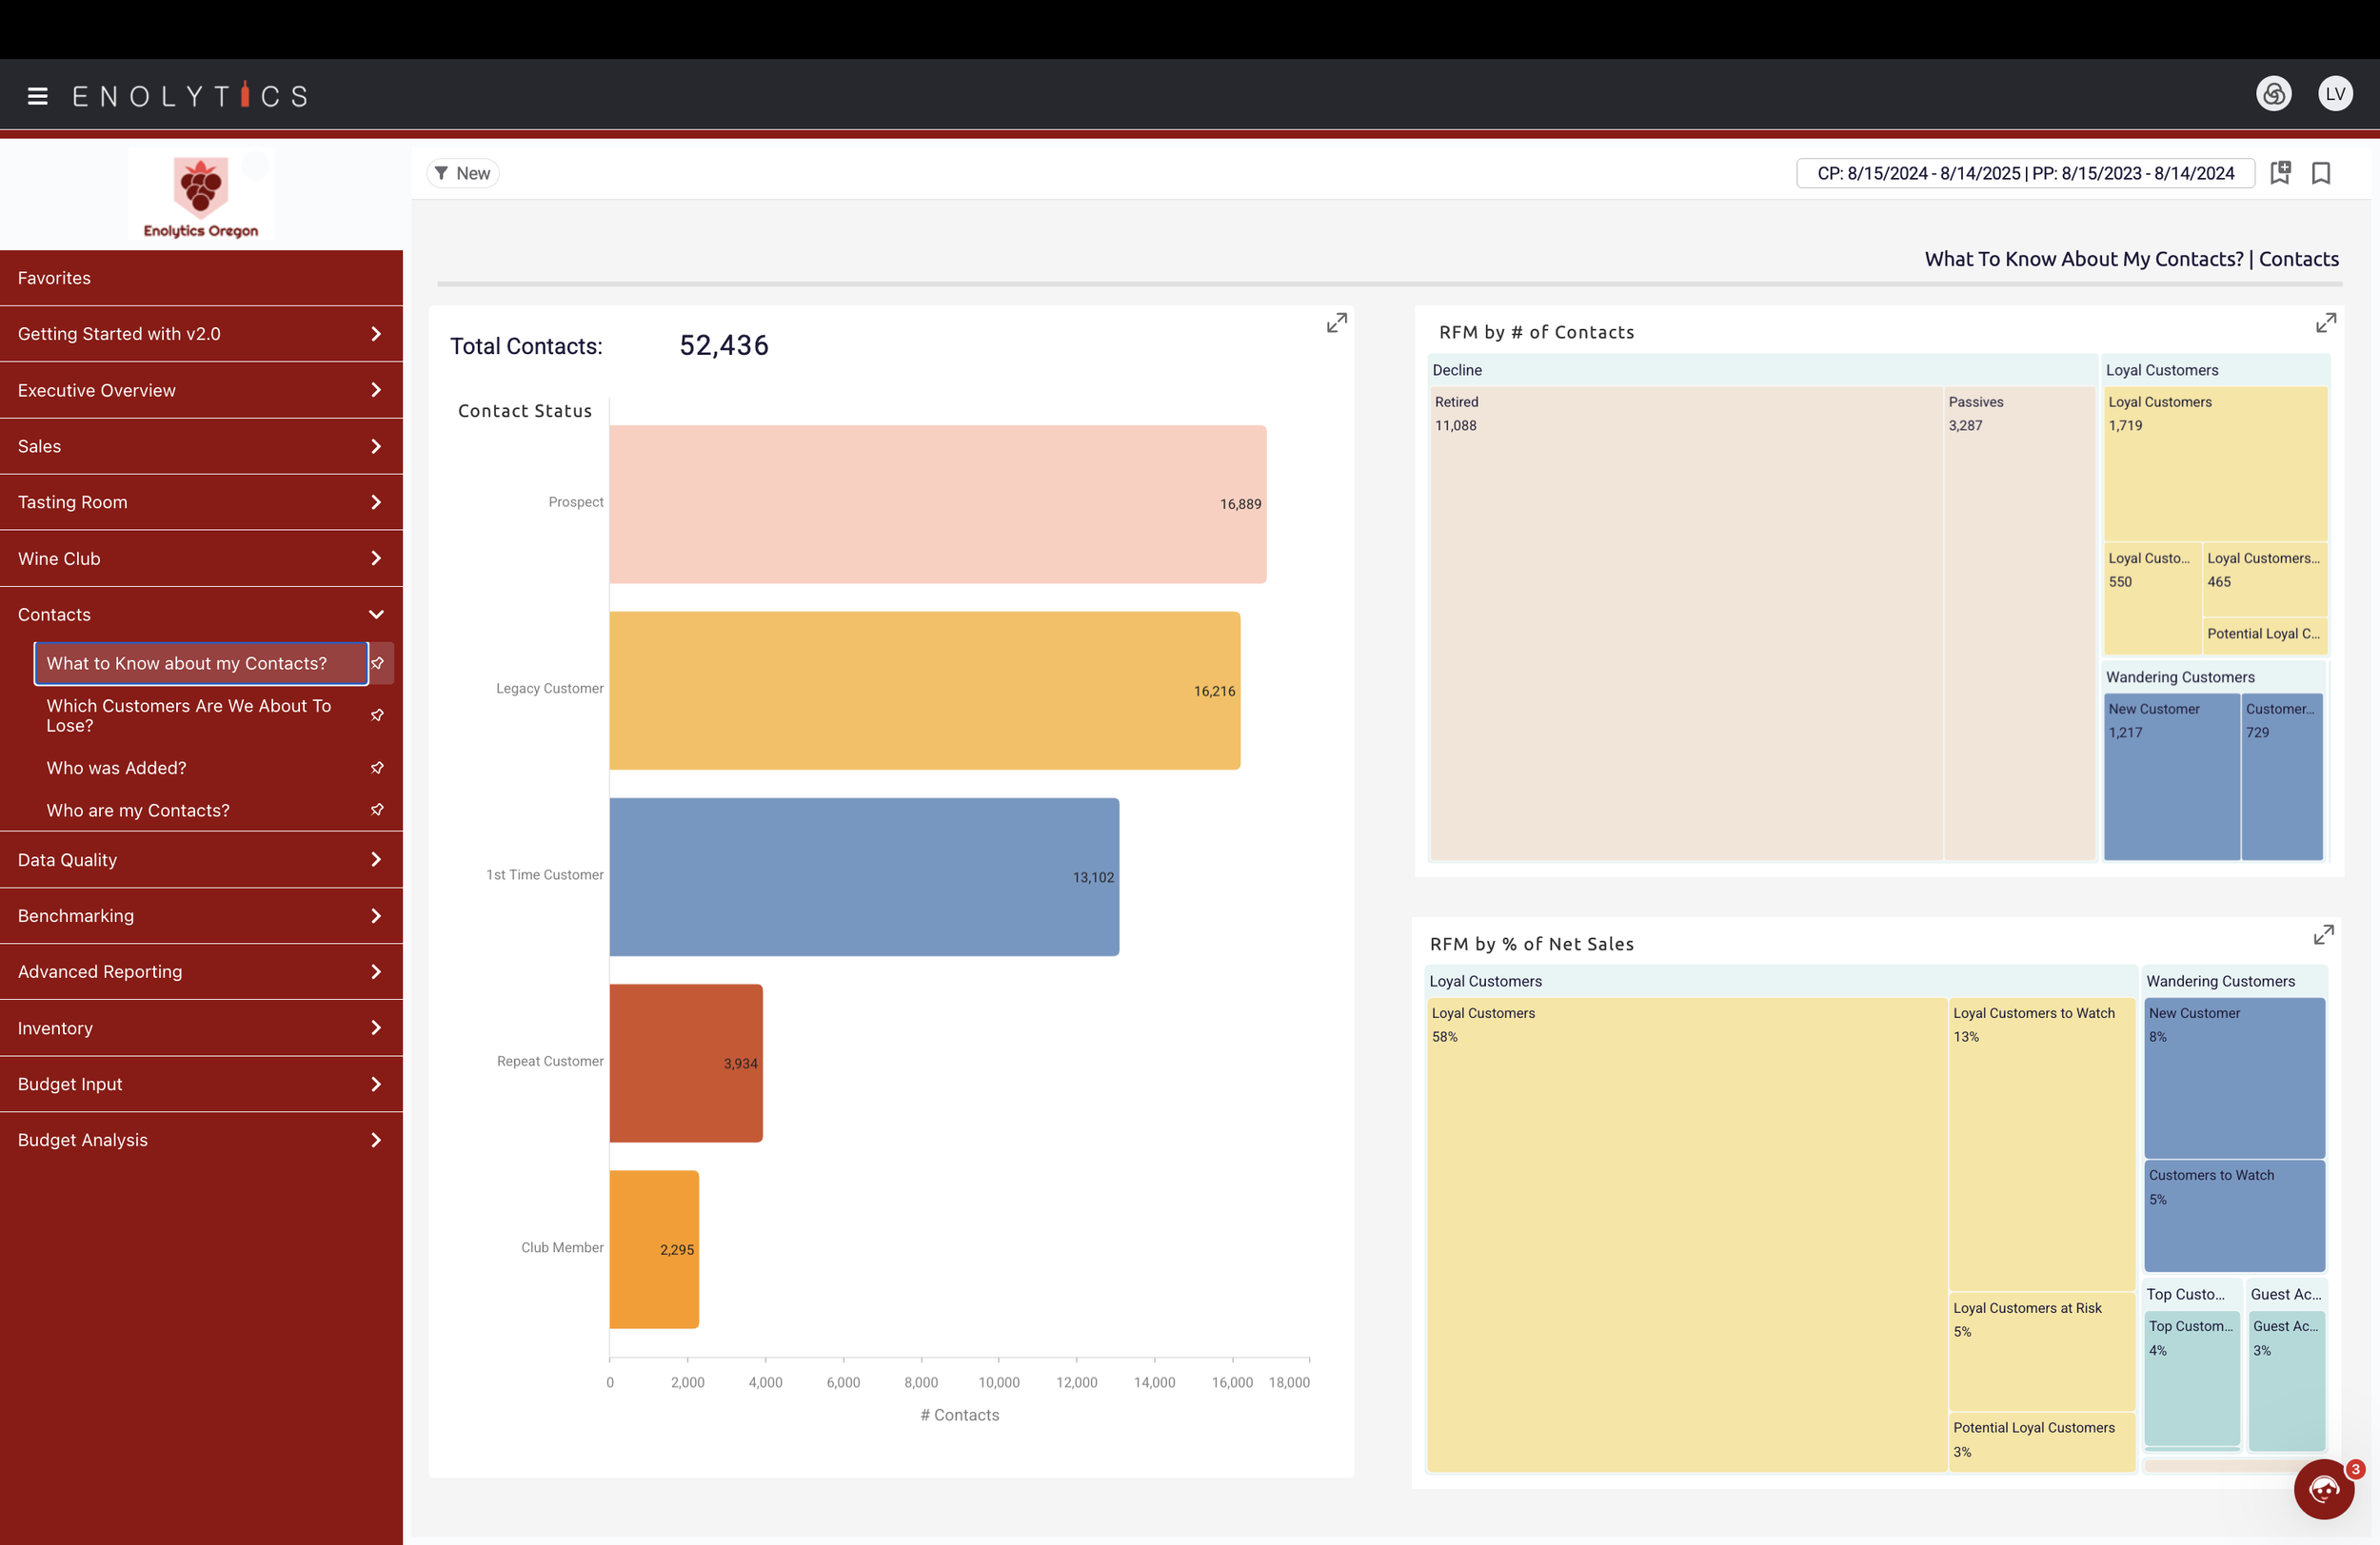2380x1545 pixels.
Task: Toggle the pin for Who are my Contacts?
Action: click(378, 810)
